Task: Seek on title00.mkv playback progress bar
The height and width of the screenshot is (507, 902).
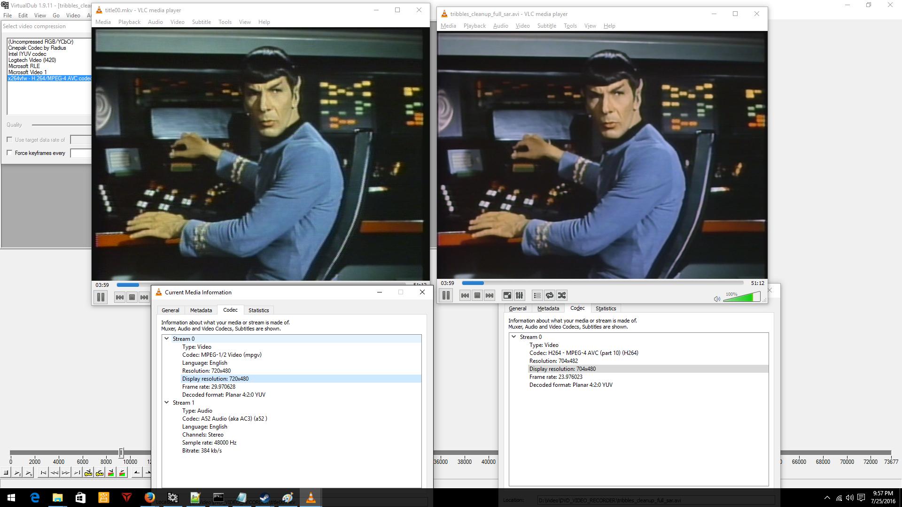Action: coord(261,284)
